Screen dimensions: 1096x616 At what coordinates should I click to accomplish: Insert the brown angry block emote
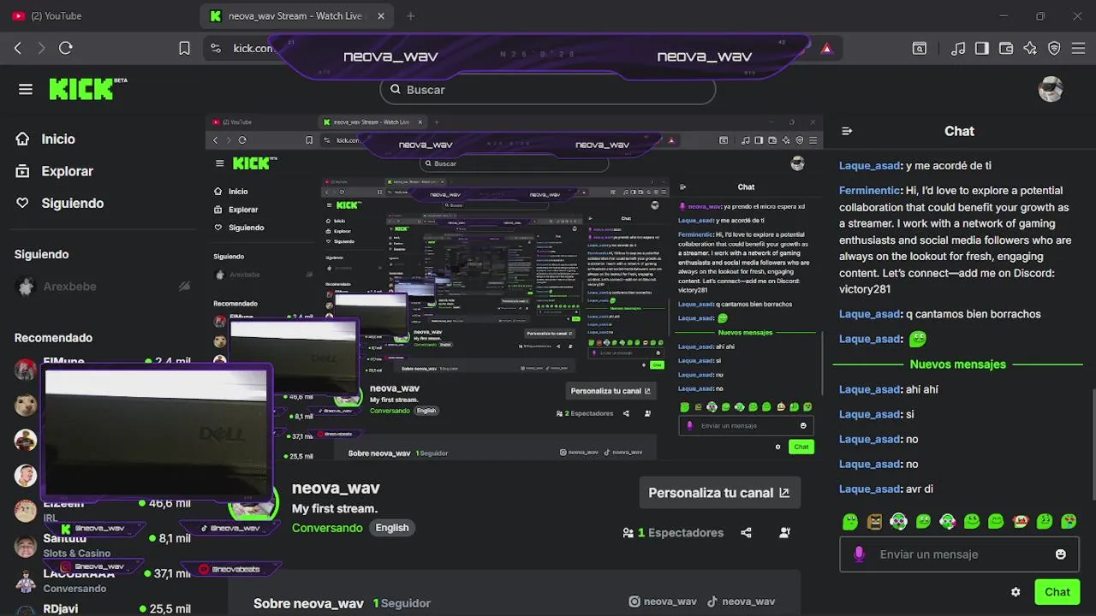click(x=874, y=521)
